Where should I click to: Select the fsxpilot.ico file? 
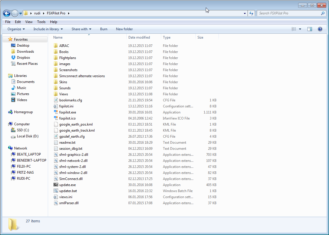67,118
